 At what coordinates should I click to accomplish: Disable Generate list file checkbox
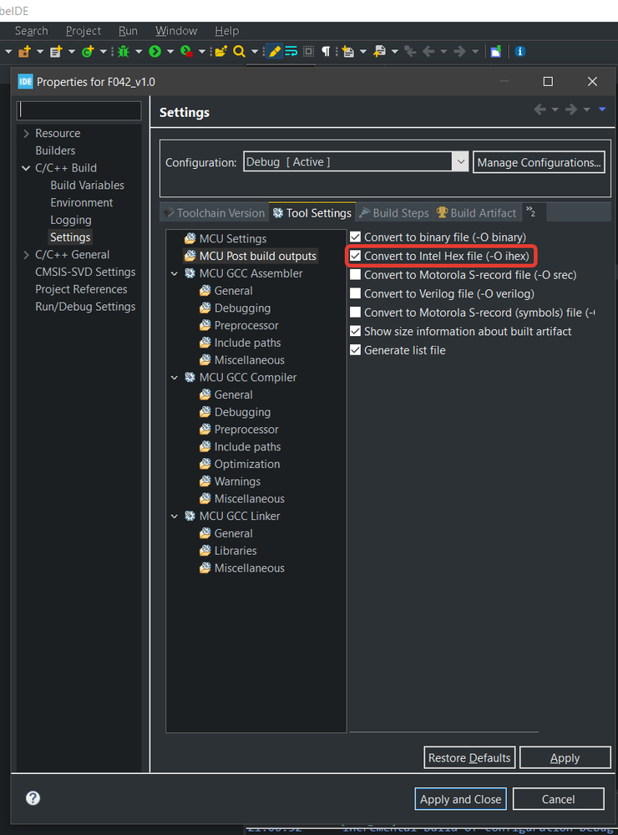pyautogui.click(x=356, y=350)
